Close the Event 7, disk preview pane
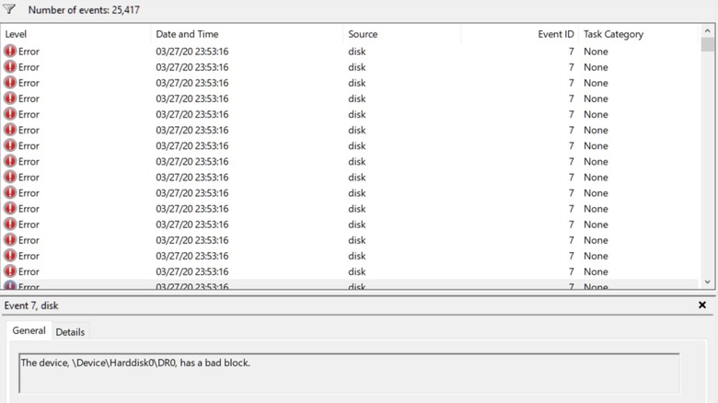The image size is (718, 403). click(x=702, y=305)
